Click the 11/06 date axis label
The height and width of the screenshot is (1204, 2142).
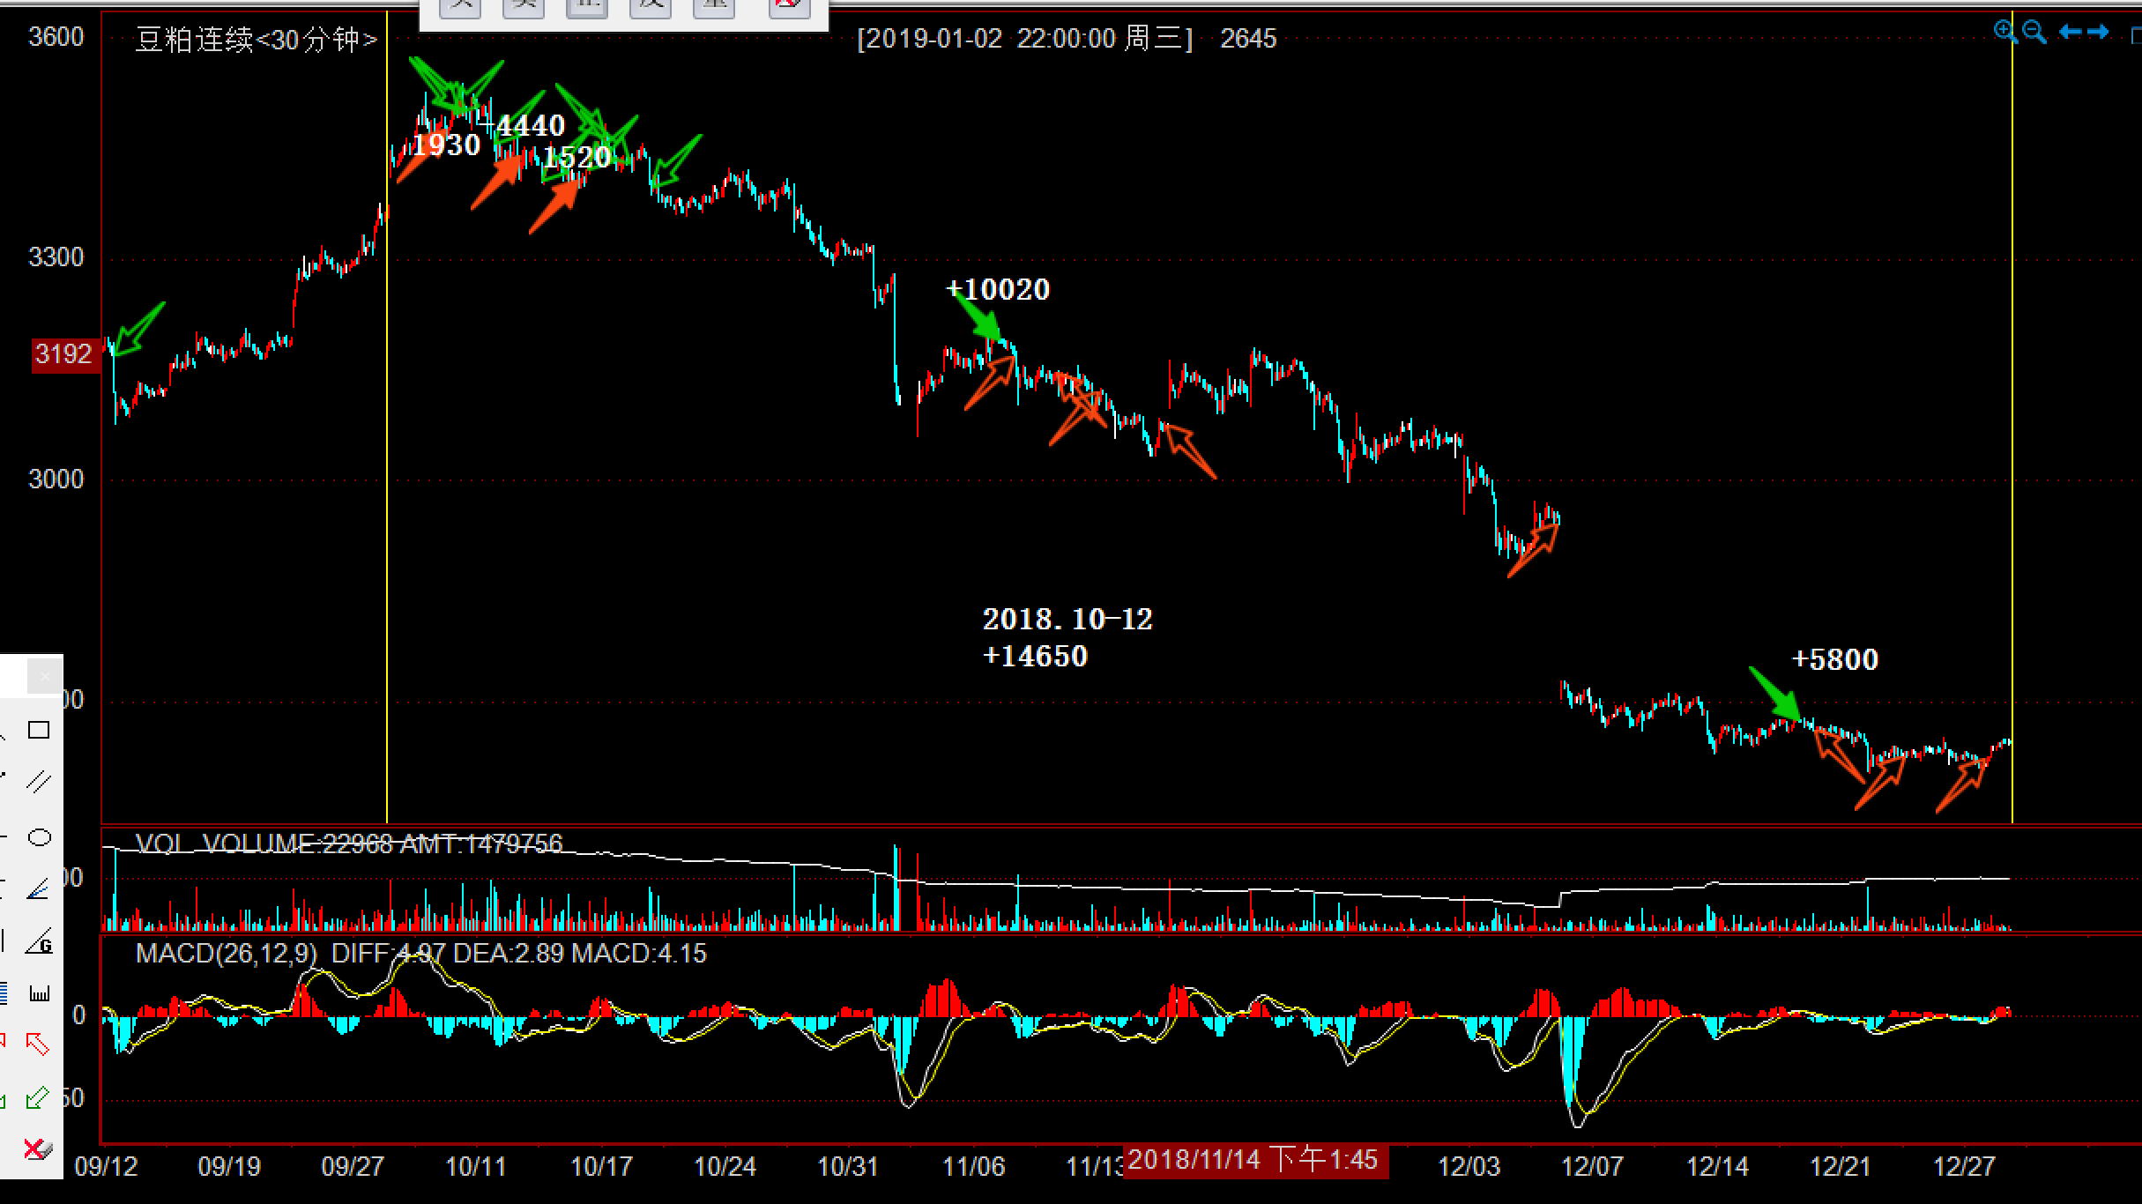click(x=973, y=1167)
